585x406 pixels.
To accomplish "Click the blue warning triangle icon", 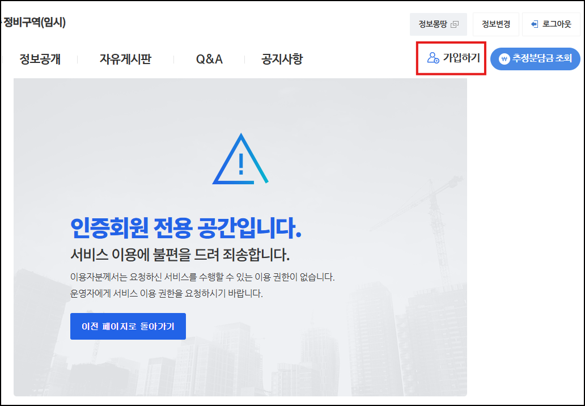I will pyautogui.click(x=240, y=162).
